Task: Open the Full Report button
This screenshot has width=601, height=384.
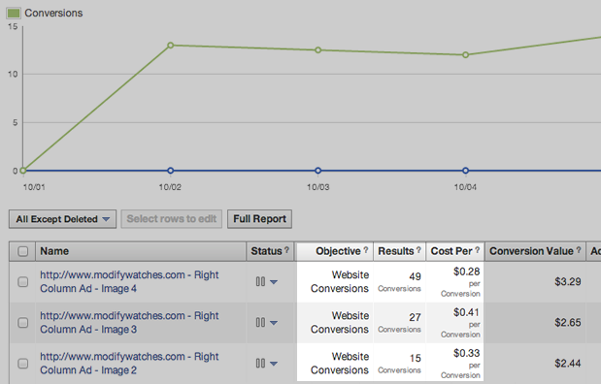Action: (259, 219)
